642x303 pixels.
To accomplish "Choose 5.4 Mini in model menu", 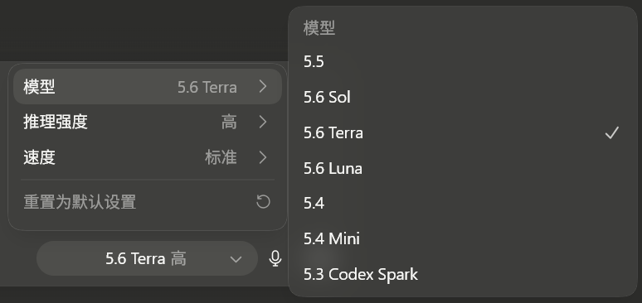I will [x=463, y=238].
